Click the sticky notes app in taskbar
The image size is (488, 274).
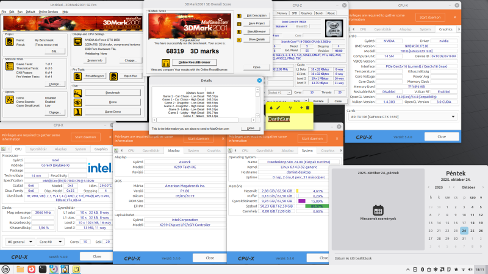(76, 269)
